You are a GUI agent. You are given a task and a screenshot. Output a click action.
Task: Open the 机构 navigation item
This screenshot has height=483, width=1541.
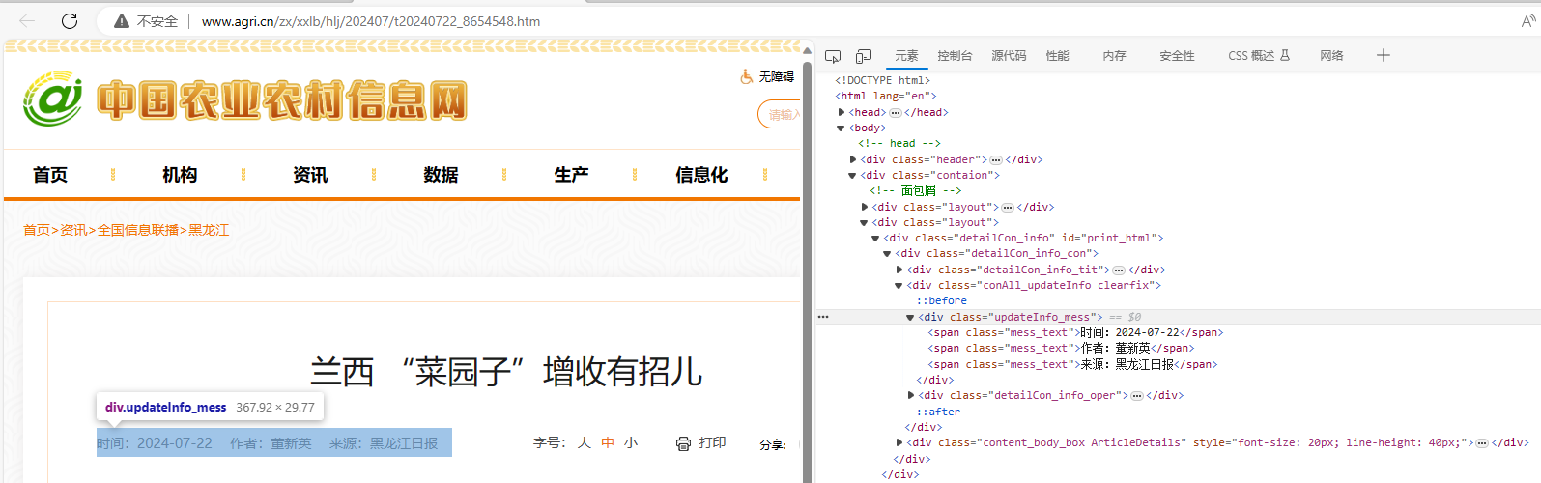click(x=180, y=175)
